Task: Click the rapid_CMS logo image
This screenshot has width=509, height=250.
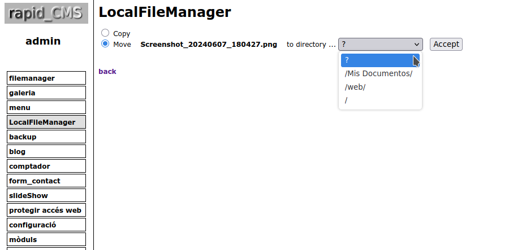Action: [x=46, y=14]
